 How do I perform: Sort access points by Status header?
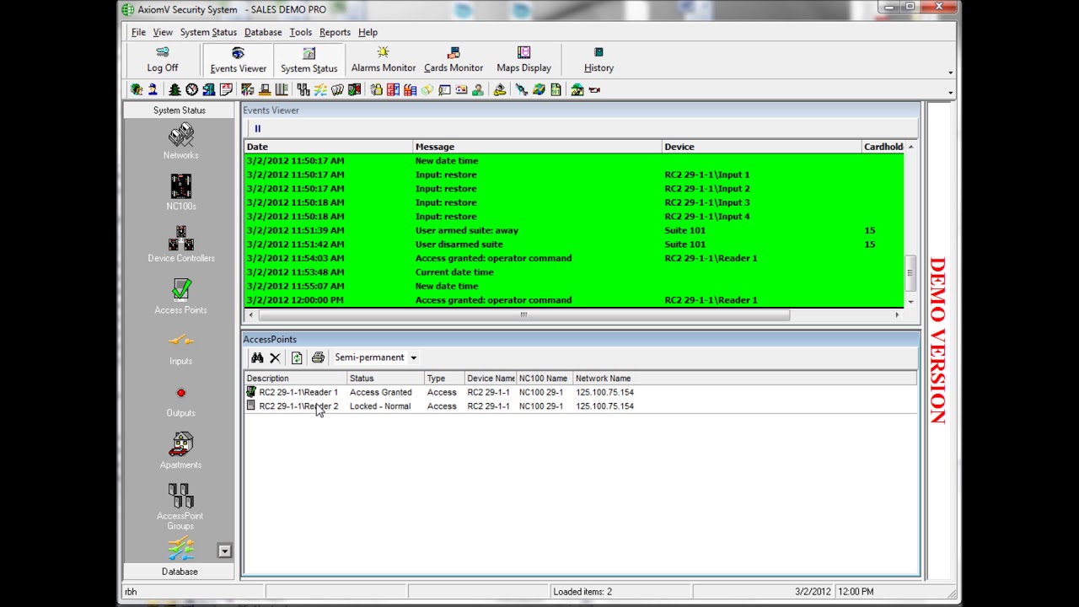click(385, 379)
